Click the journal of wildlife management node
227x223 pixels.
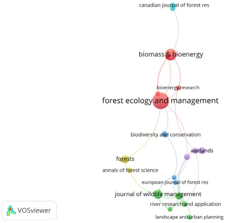[158, 194]
